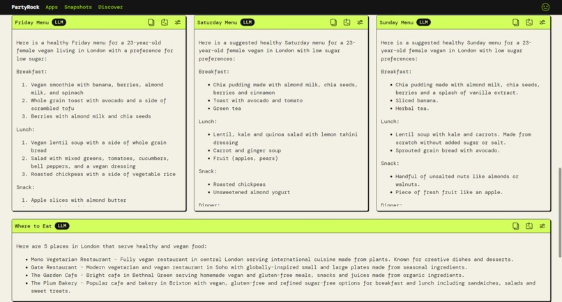The width and height of the screenshot is (562, 302).
Task: Click the page vertical scrollbar
Action: pos(560,212)
